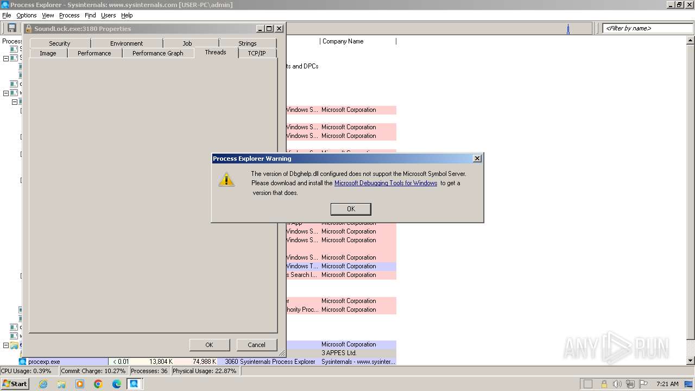
Task: Click the Process column header
Action: pos(11,41)
